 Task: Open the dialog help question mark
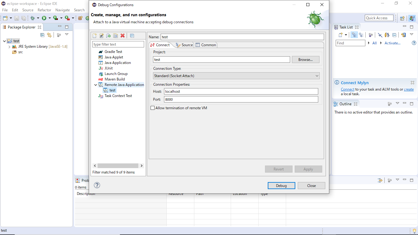97,185
